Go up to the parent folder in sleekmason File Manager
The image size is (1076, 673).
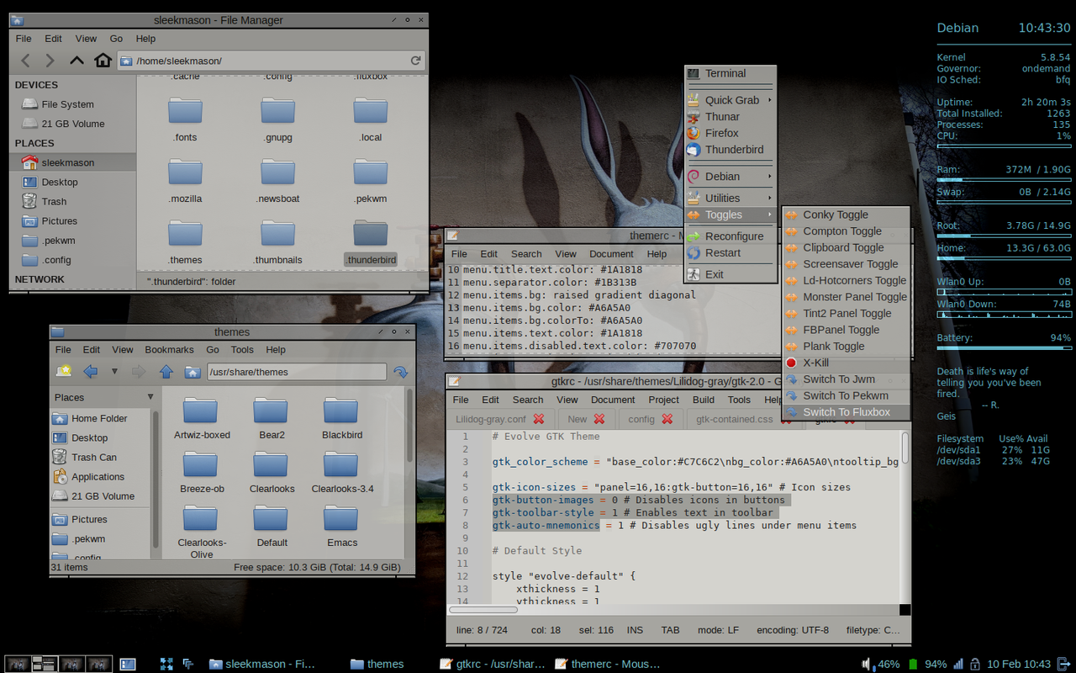click(x=76, y=61)
